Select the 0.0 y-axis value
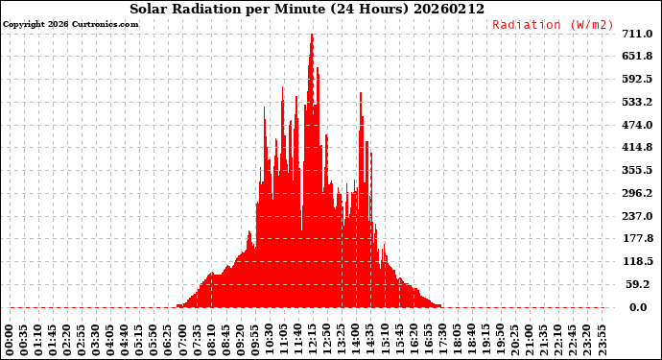Viewport: 662px width, 360px height. [x=638, y=307]
